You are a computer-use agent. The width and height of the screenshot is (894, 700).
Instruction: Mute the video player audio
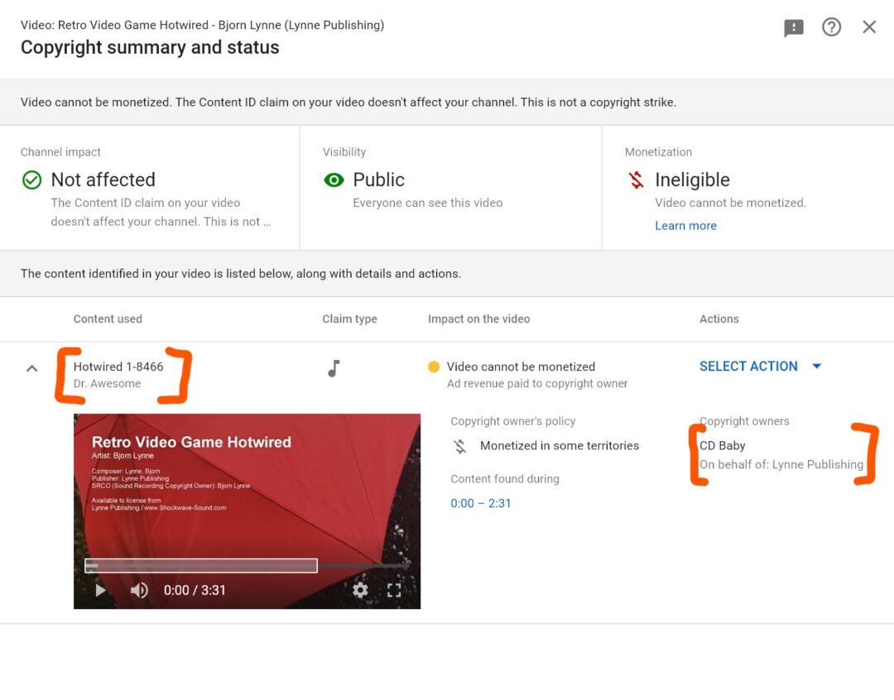coord(138,590)
